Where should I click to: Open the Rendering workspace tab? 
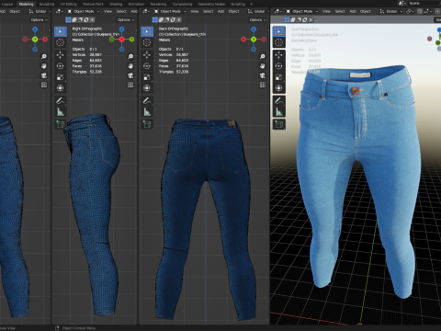tap(158, 4)
